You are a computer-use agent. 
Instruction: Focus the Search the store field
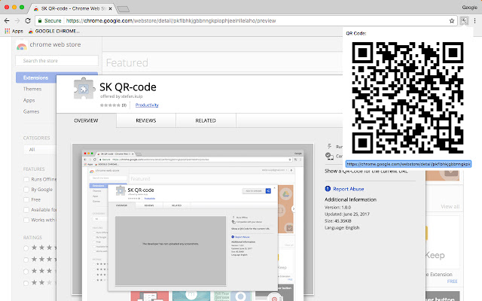pos(57,60)
